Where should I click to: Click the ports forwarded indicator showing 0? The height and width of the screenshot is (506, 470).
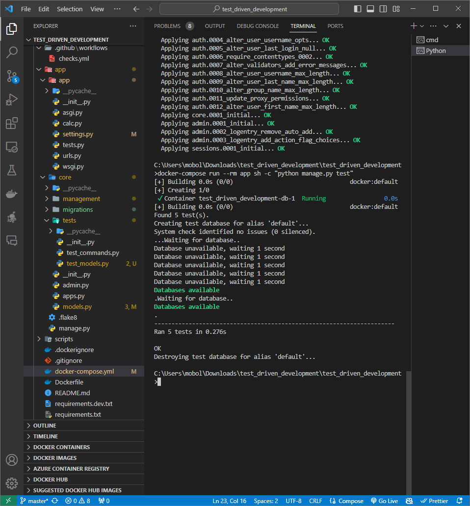pyautogui.click(x=104, y=501)
